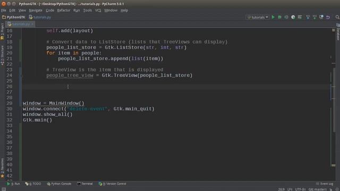The width and height of the screenshot is (340, 191).
Task: Open the Python Console tool window
Action: pyautogui.click(x=59, y=184)
